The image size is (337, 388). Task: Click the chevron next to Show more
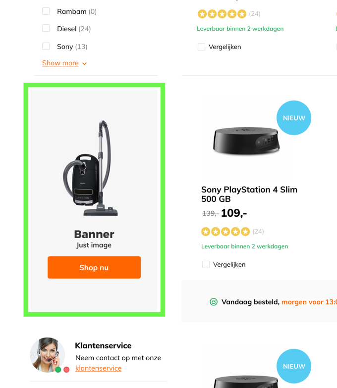tap(84, 63)
